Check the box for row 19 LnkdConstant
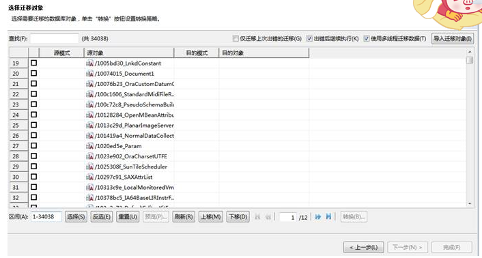This screenshot has width=482, height=258. click(34, 63)
